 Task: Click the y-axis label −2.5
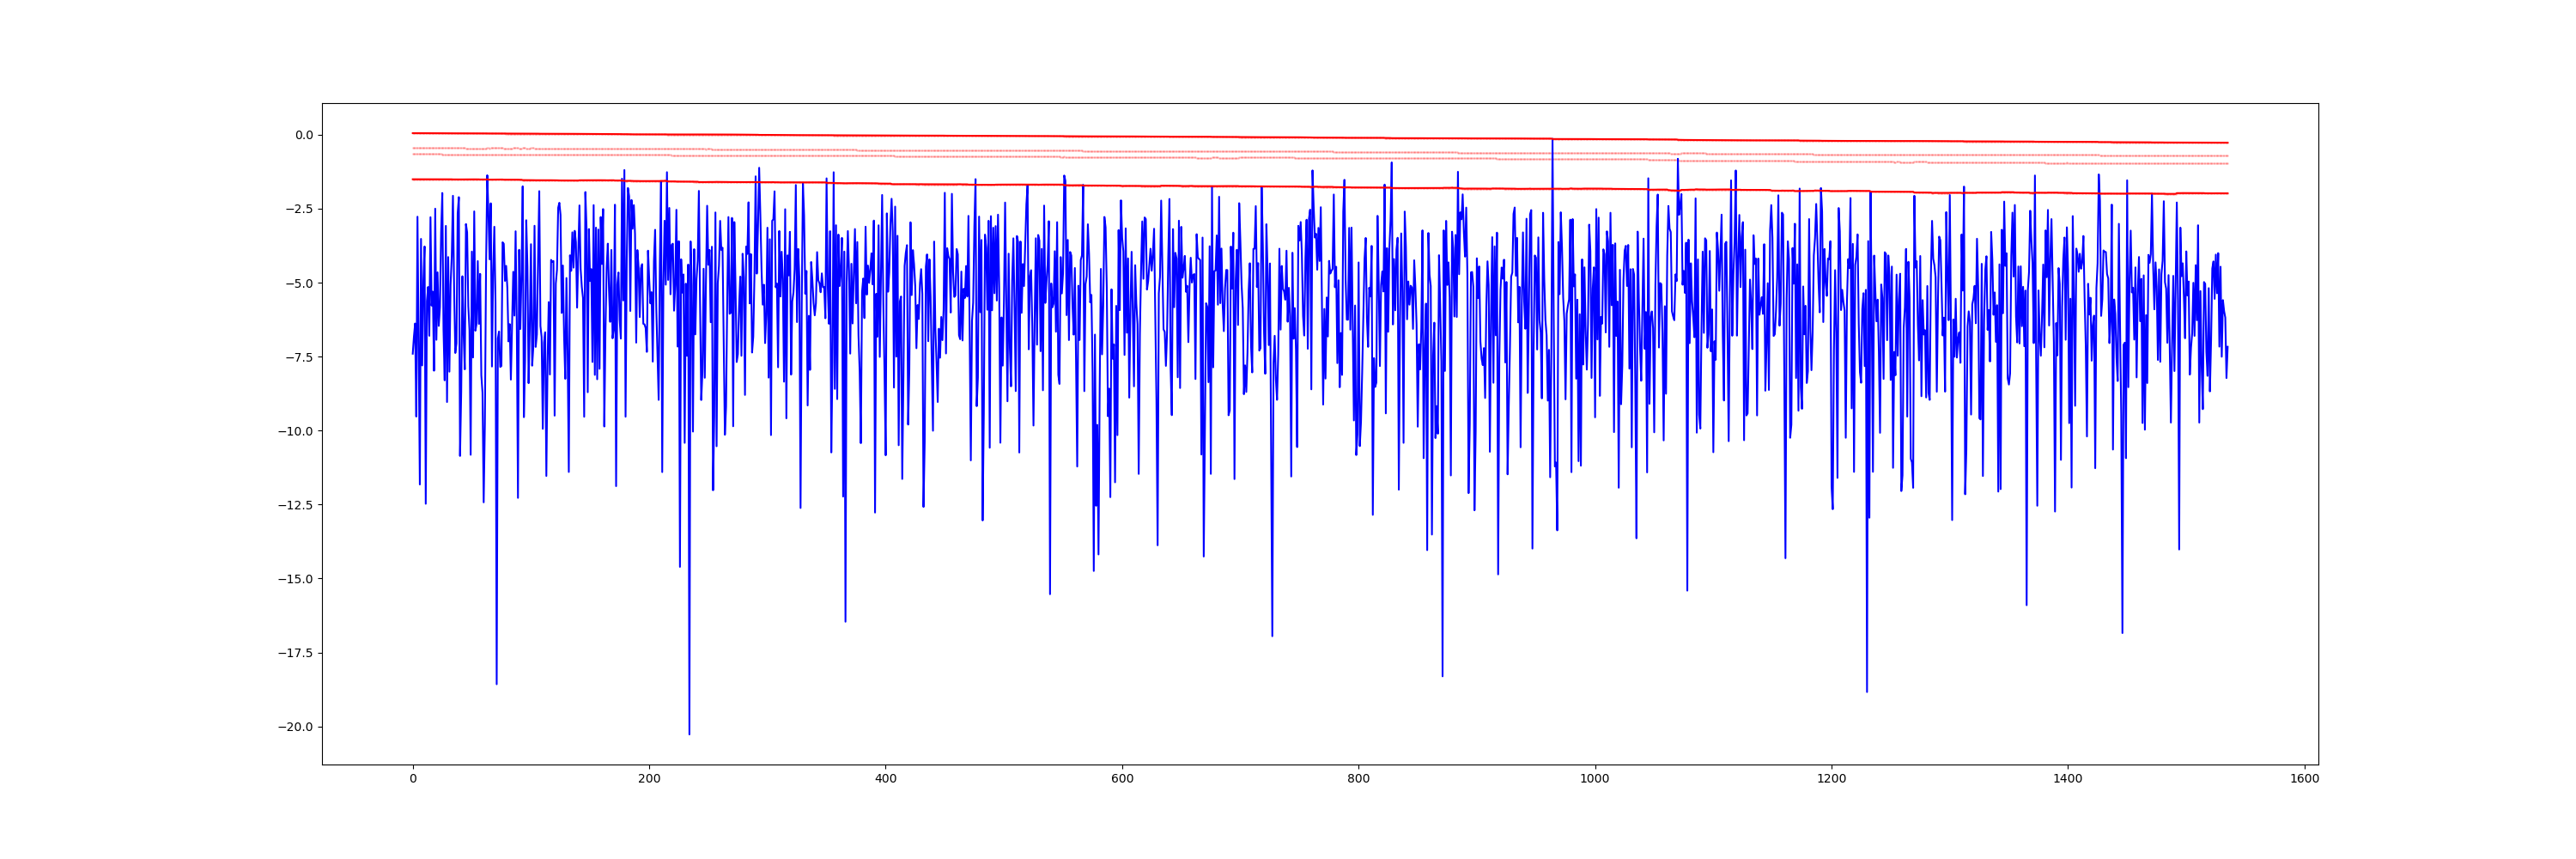click(297, 209)
